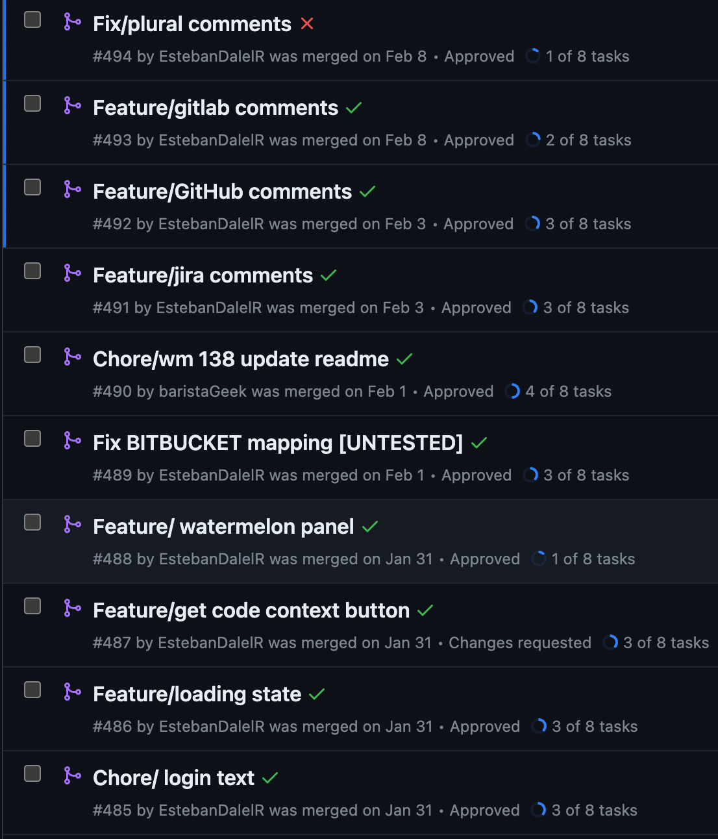This screenshot has width=718, height=839.
Task: Select the success check icon beside Feature/GitHub comments
Action: coord(367,191)
